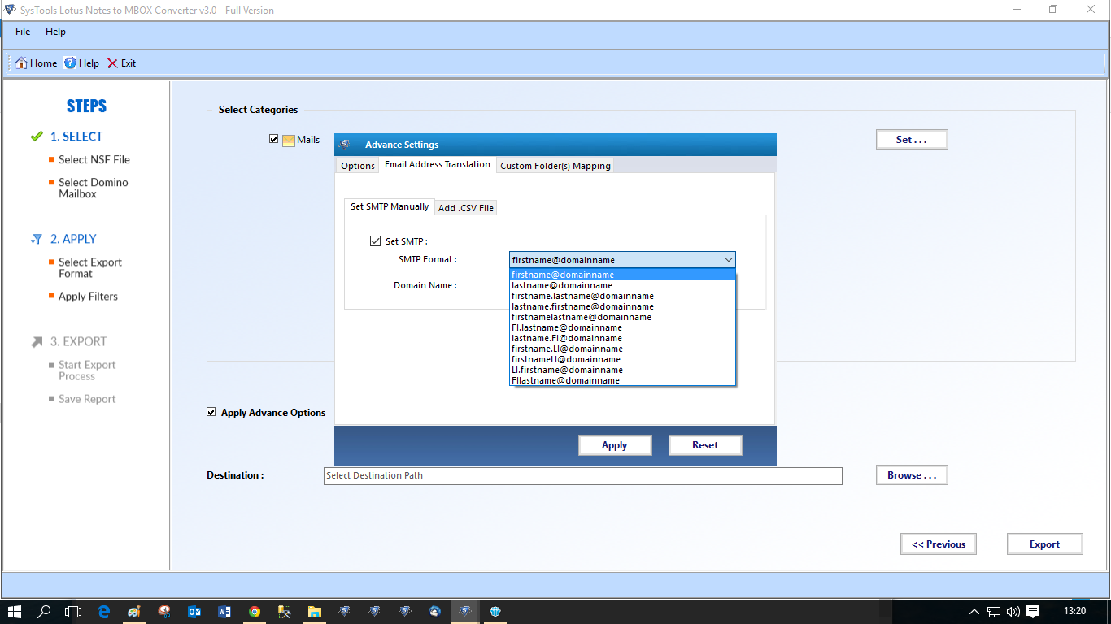Image resolution: width=1111 pixels, height=624 pixels.
Task: Open Help from the toolbar
Action: [81, 63]
